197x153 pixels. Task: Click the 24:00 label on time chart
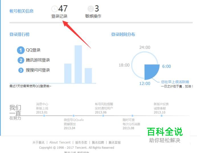coord(145,47)
